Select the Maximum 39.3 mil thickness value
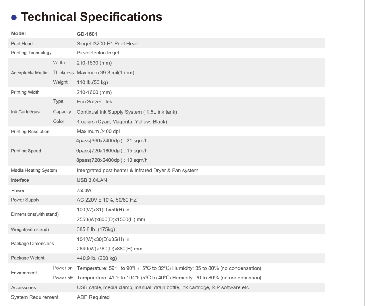The height and width of the screenshot is (306, 365). [105, 73]
